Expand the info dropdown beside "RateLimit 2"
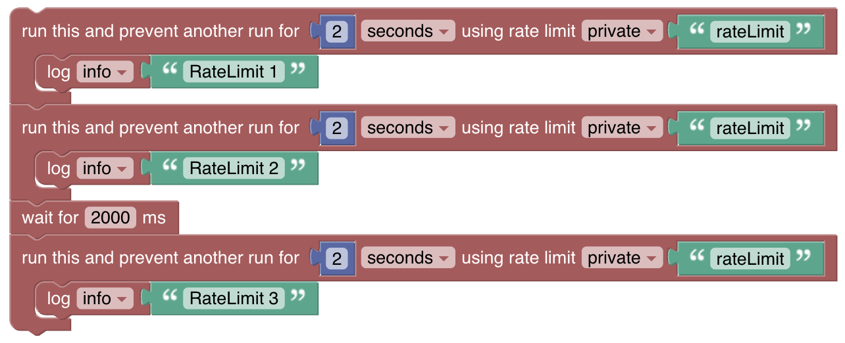The height and width of the screenshot is (343, 845). [x=105, y=169]
